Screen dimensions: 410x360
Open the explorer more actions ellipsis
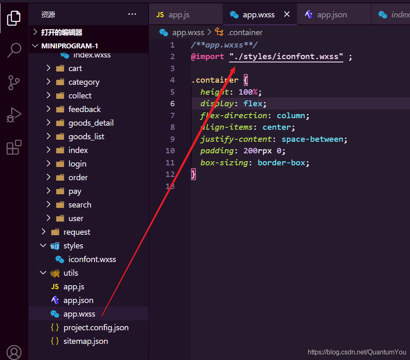click(132, 14)
